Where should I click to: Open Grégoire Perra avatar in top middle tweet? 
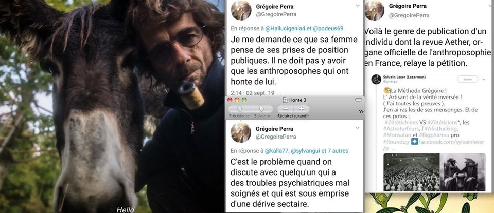coord(241,10)
